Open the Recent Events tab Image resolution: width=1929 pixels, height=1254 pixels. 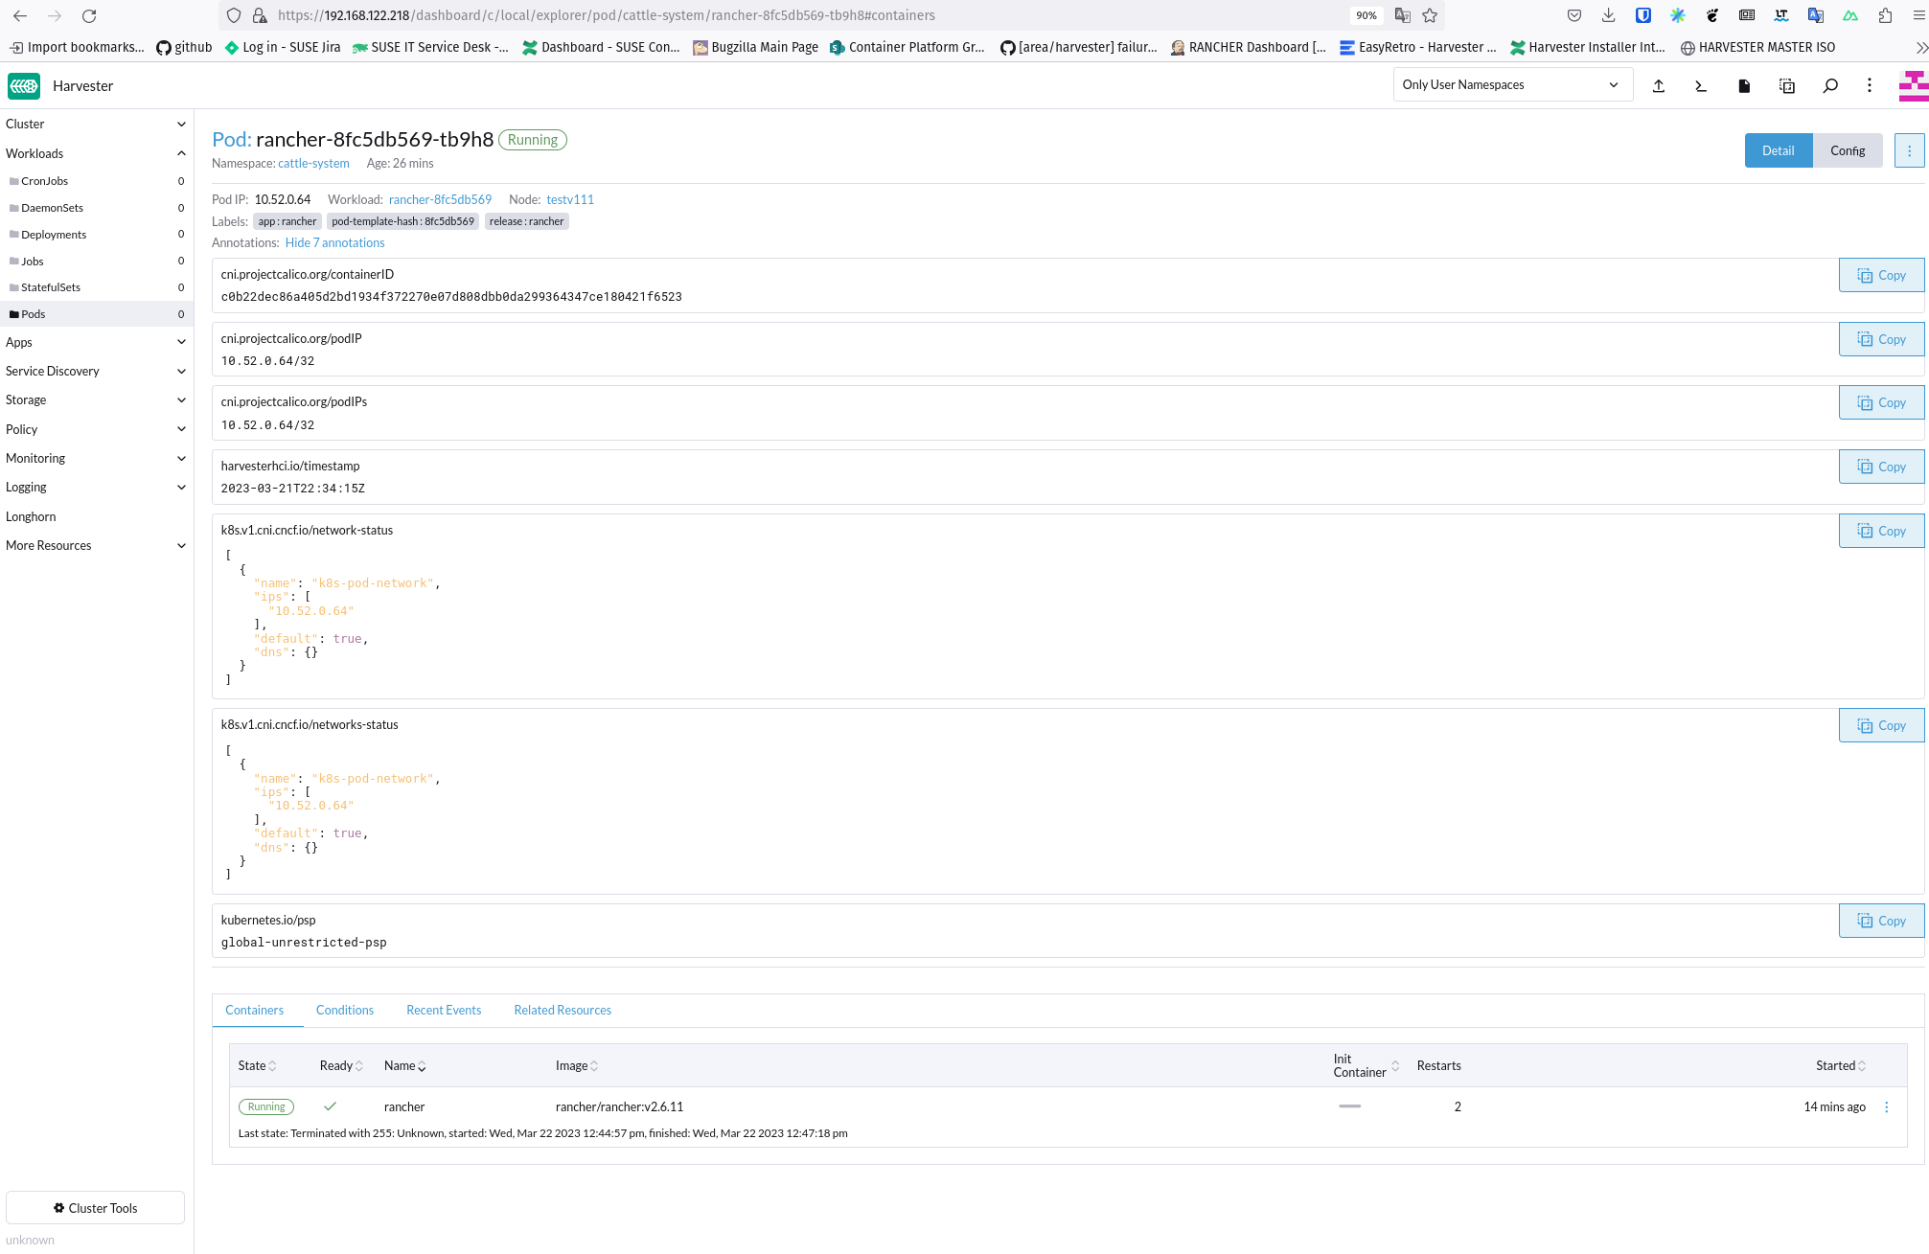[x=444, y=1010]
